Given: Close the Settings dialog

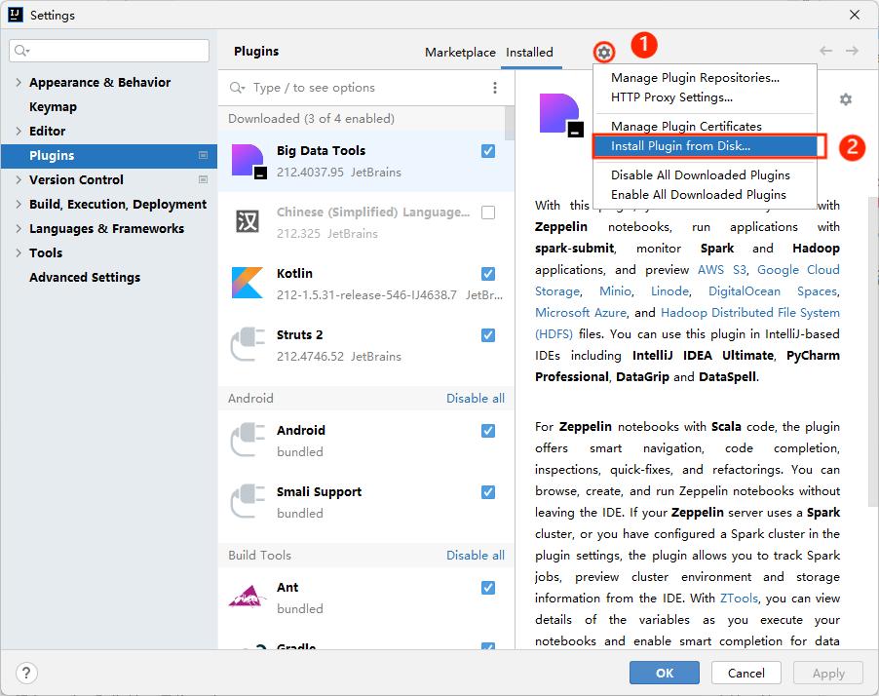Looking at the screenshot, I should pos(855,15).
